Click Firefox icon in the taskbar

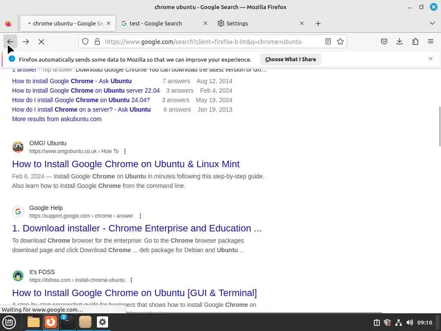pyautogui.click(x=51, y=322)
